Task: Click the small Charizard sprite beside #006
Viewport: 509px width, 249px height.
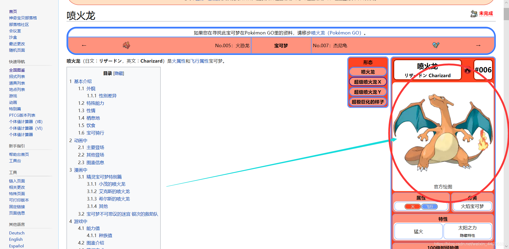Action: click(467, 70)
